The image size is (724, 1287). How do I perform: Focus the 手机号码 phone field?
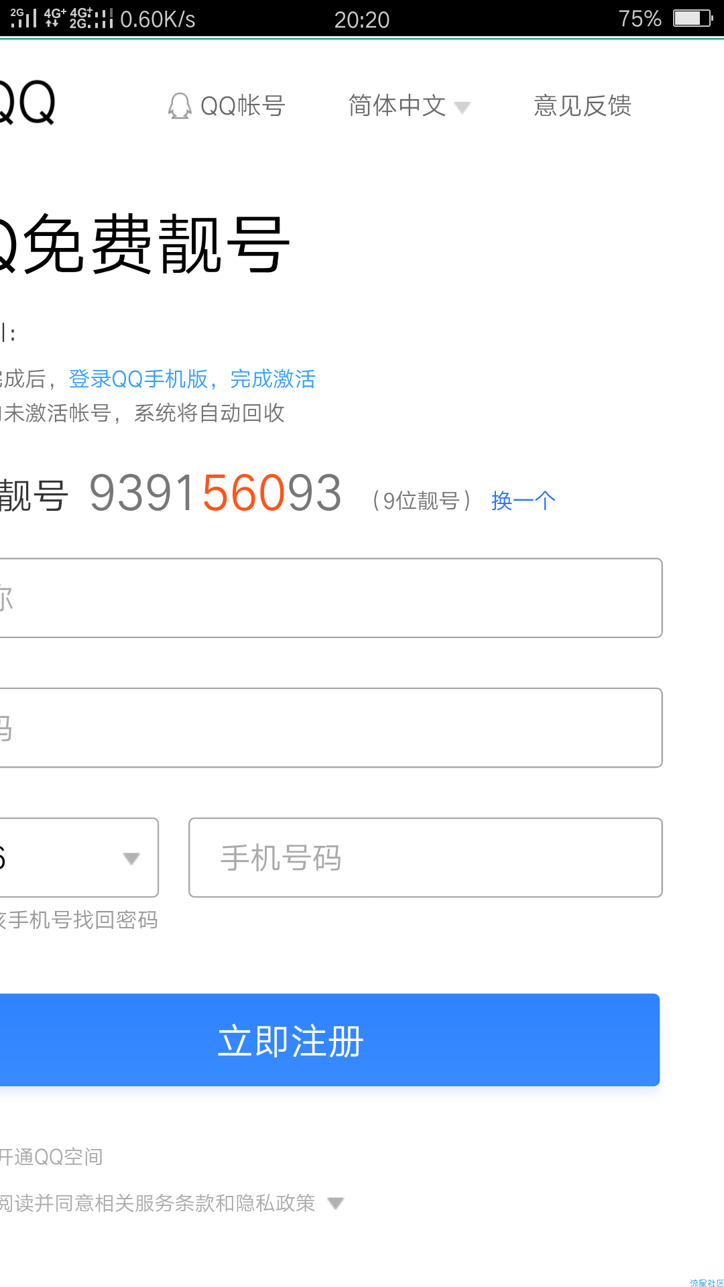pyautogui.click(x=426, y=857)
